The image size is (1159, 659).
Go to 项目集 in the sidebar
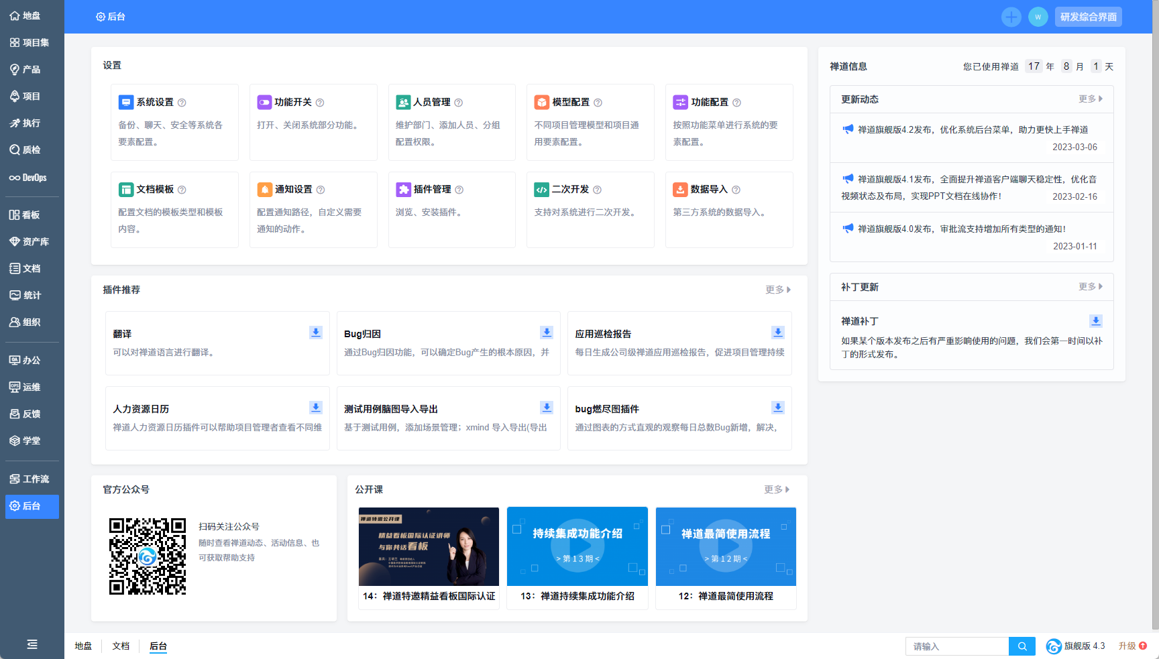[32, 42]
